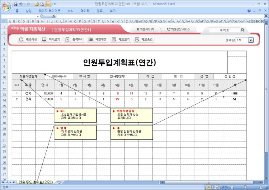Switch to Page Break Preview icon

[x=218, y=187]
